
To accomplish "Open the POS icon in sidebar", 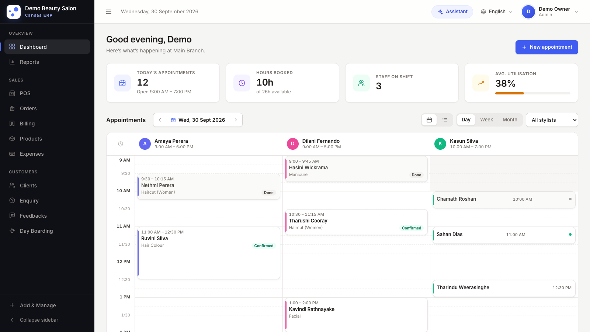I will (12, 93).
